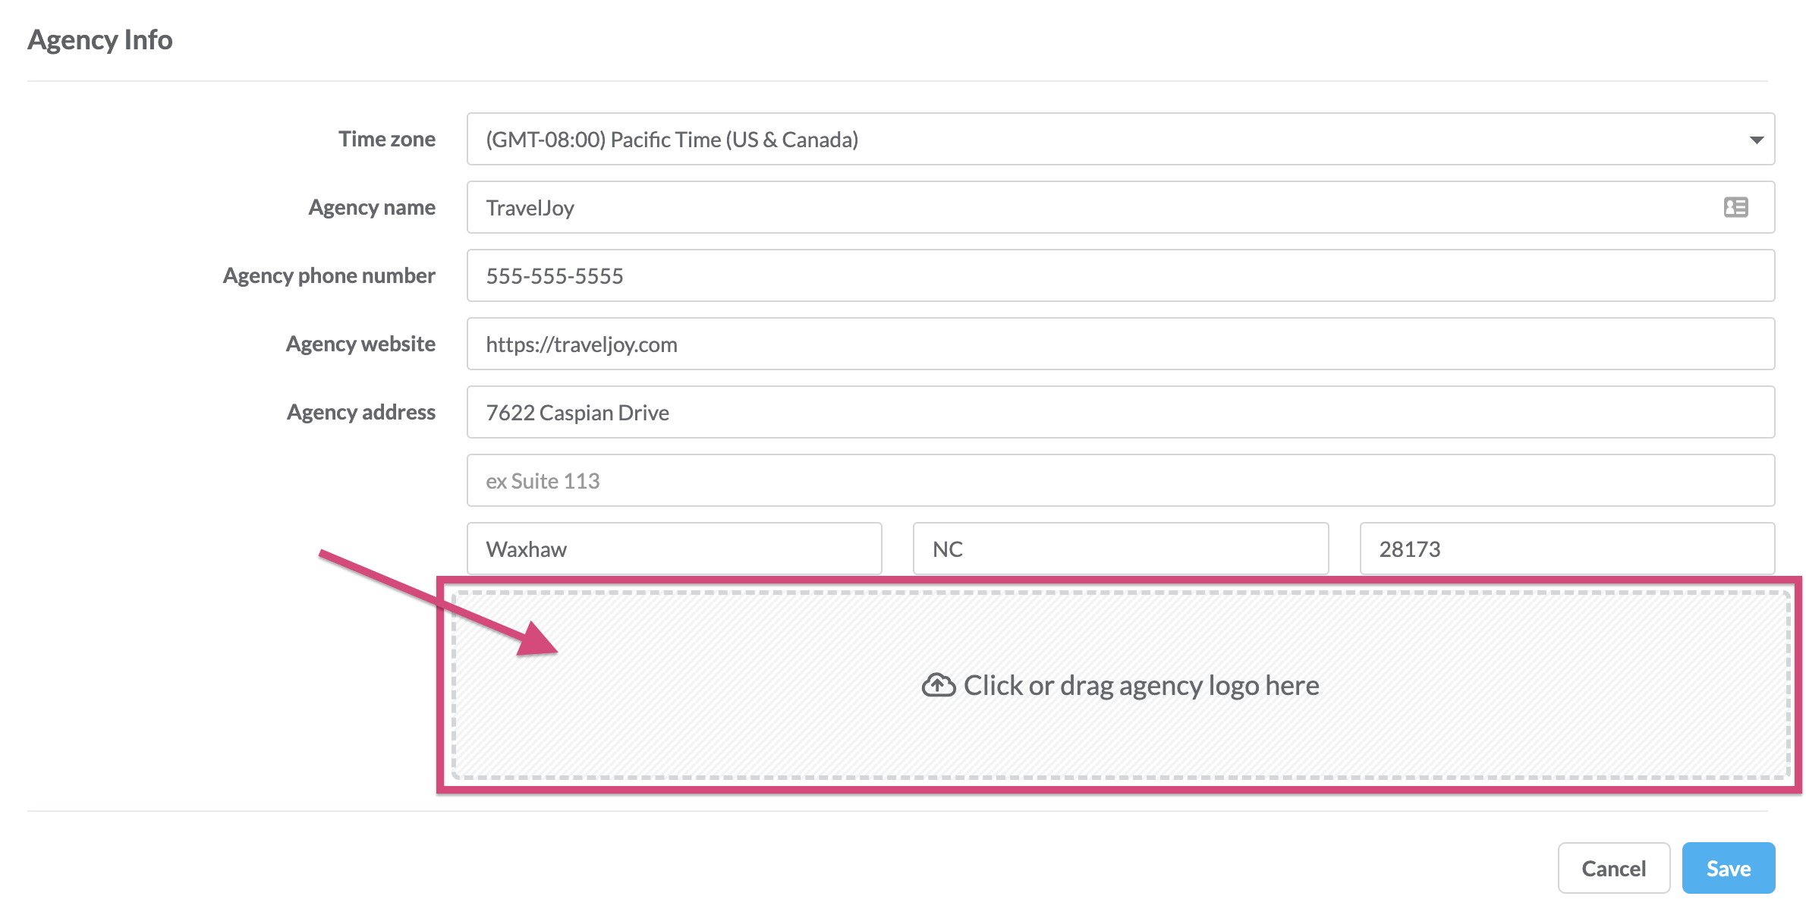
Task: Expand the Time zone dropdown arrow
Action: tap(1756, 140)
